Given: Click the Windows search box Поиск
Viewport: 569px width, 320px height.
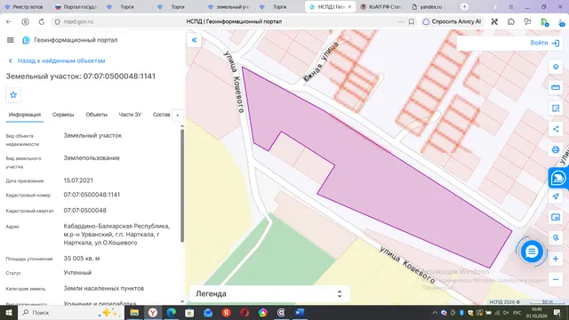Looking at the screenshot, I should point(71,312).
